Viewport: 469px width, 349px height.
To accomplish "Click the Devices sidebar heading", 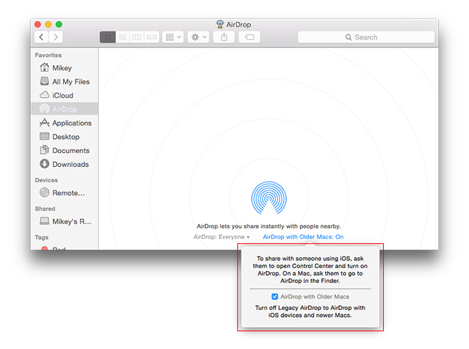I will (46, 180).
